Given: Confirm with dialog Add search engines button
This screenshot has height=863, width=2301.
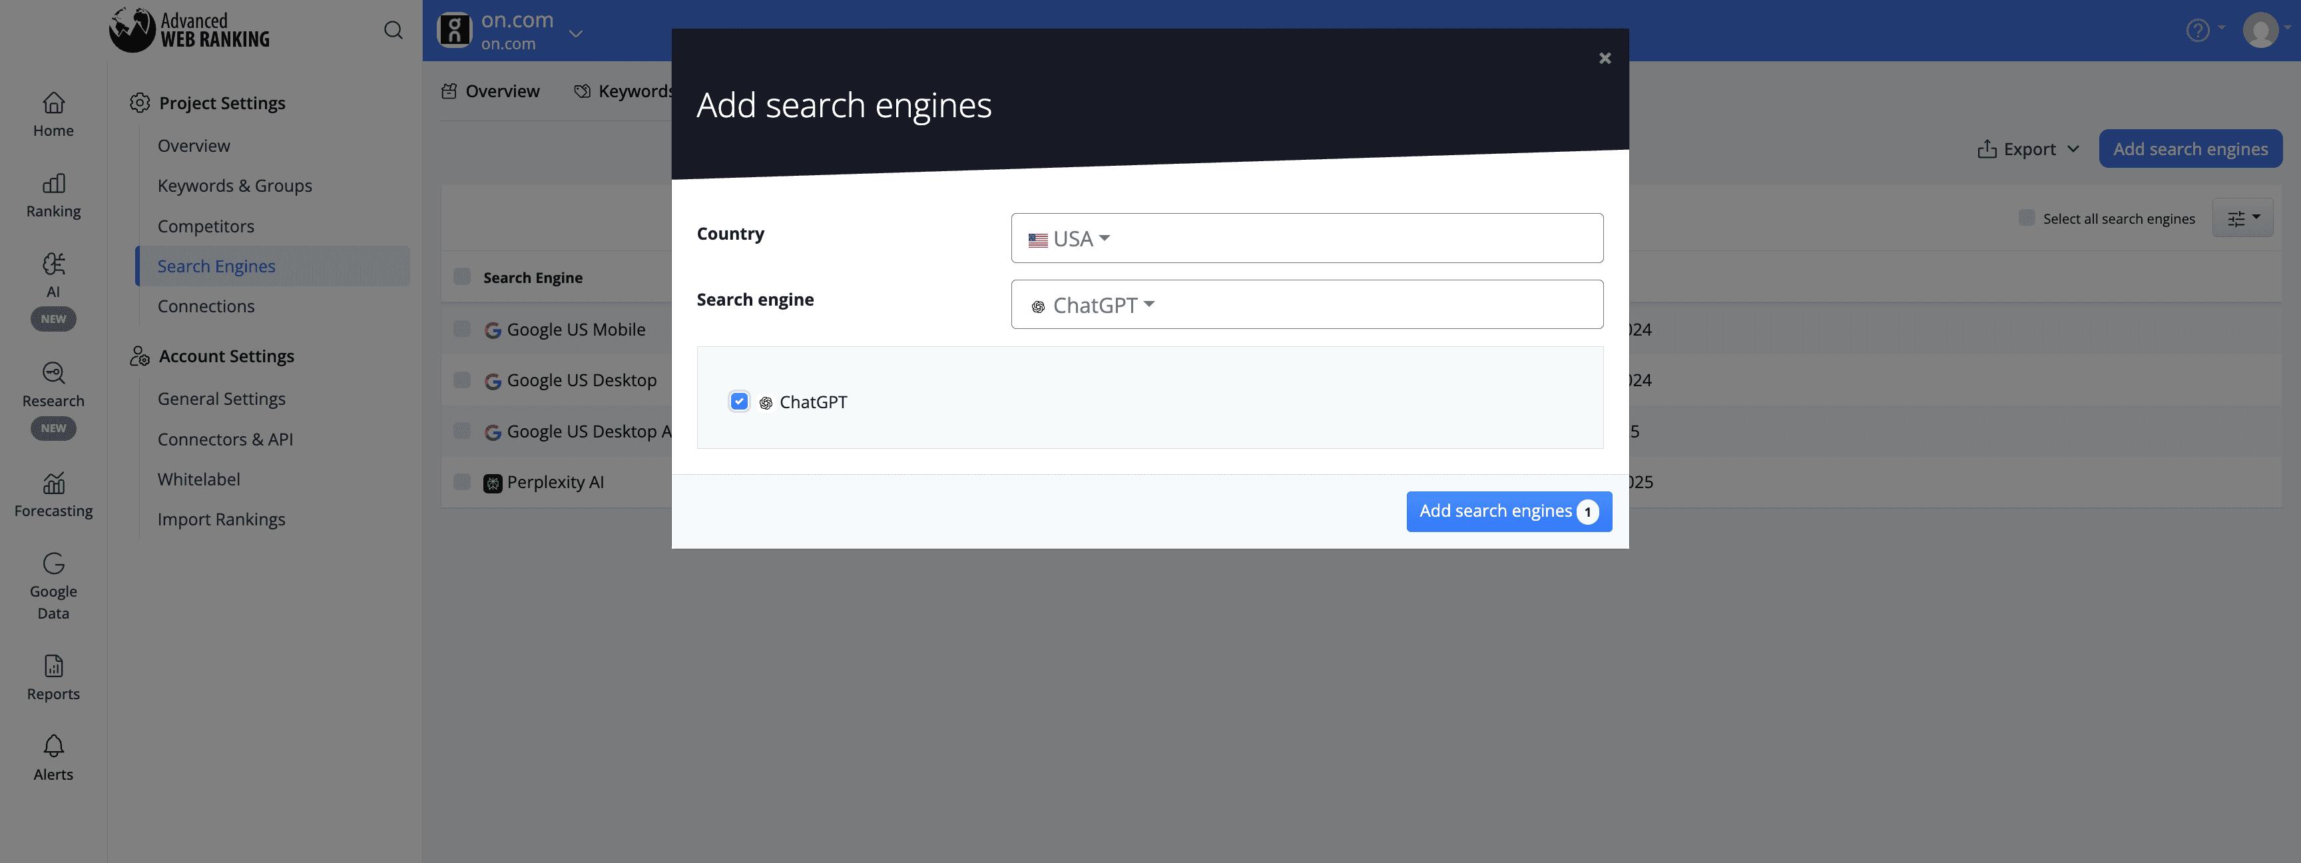Looking at the screenshot, I should pyautogui.click(x=1509, y=511).
